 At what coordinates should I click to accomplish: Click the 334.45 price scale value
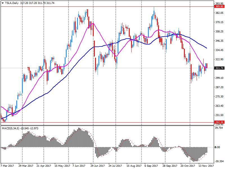[219, 50]
